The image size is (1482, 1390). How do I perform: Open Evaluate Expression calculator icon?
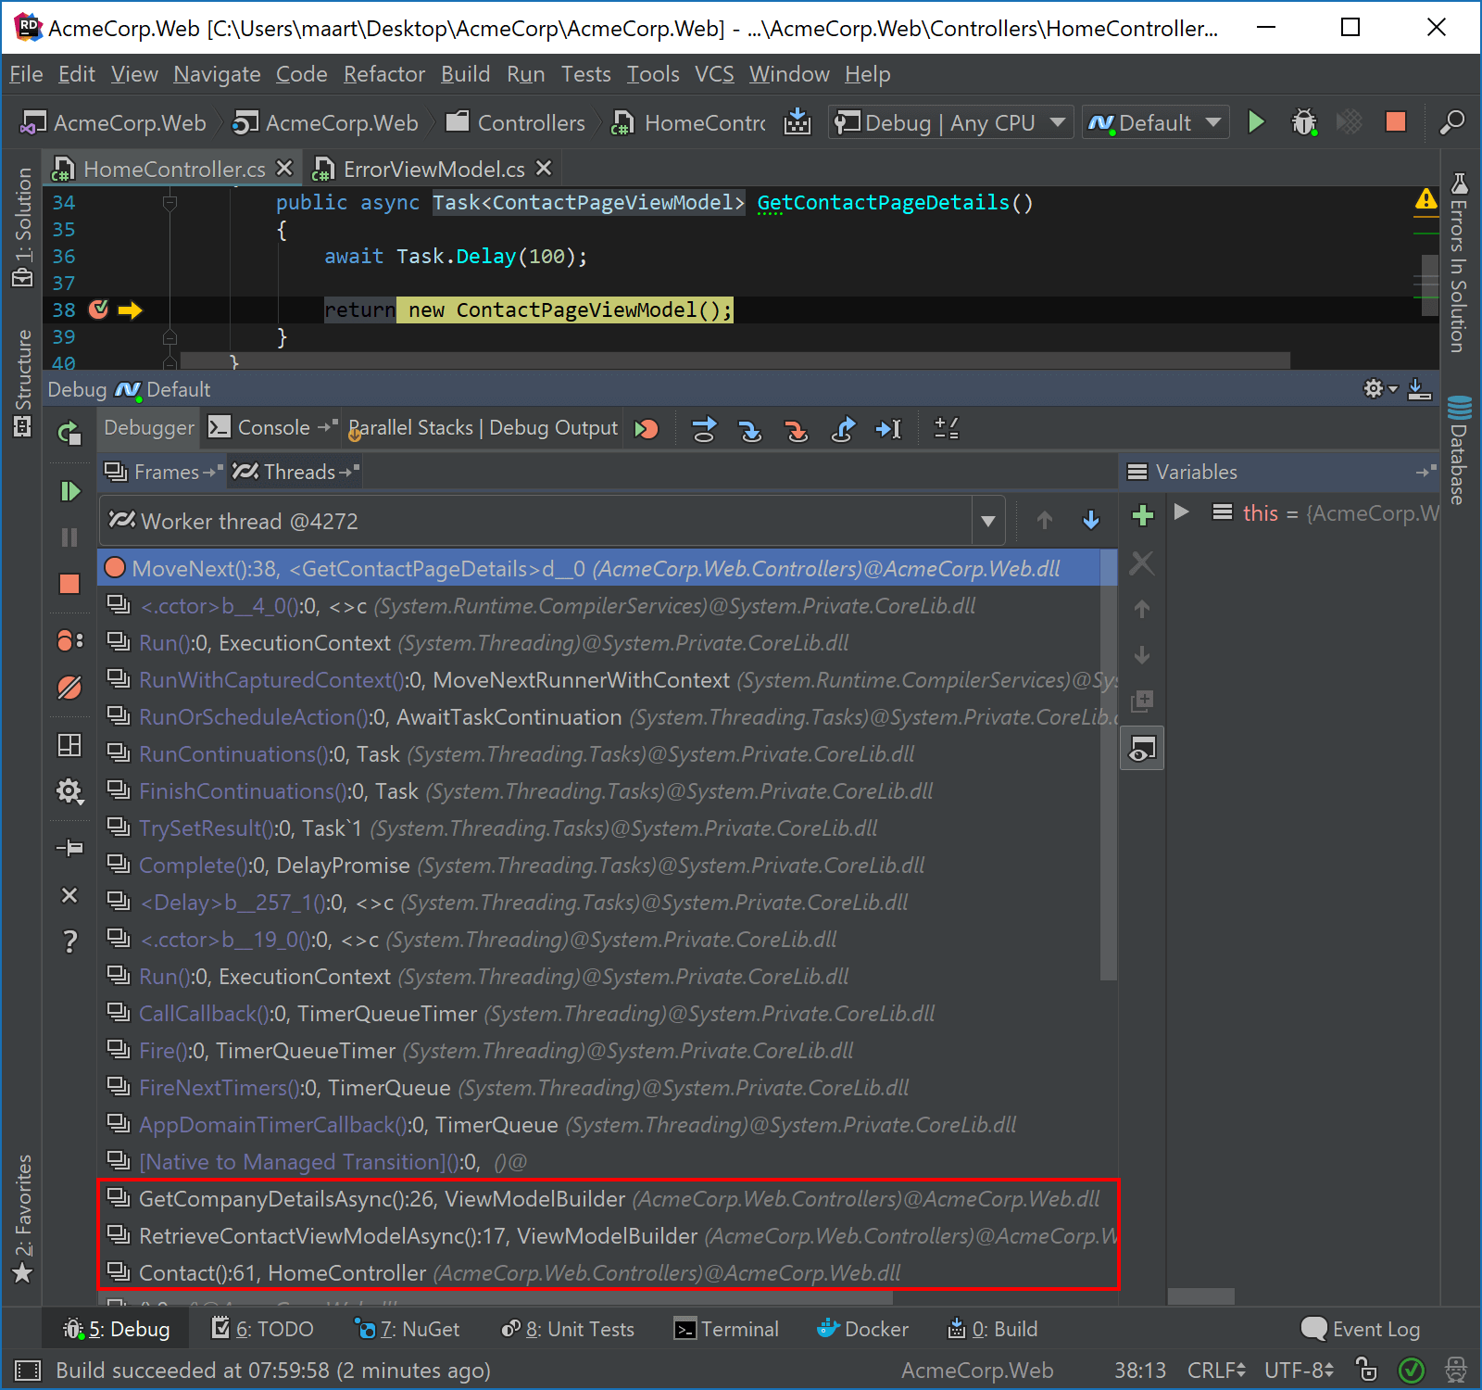point(947,428)
